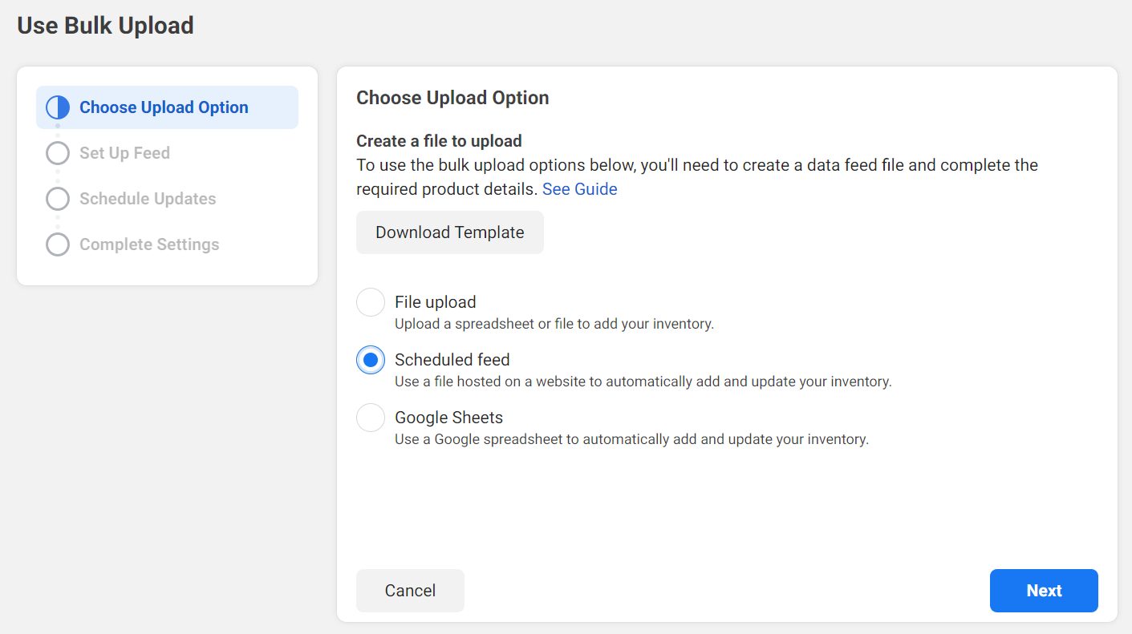Go to the Set Up Feed step label

point(124,153)
